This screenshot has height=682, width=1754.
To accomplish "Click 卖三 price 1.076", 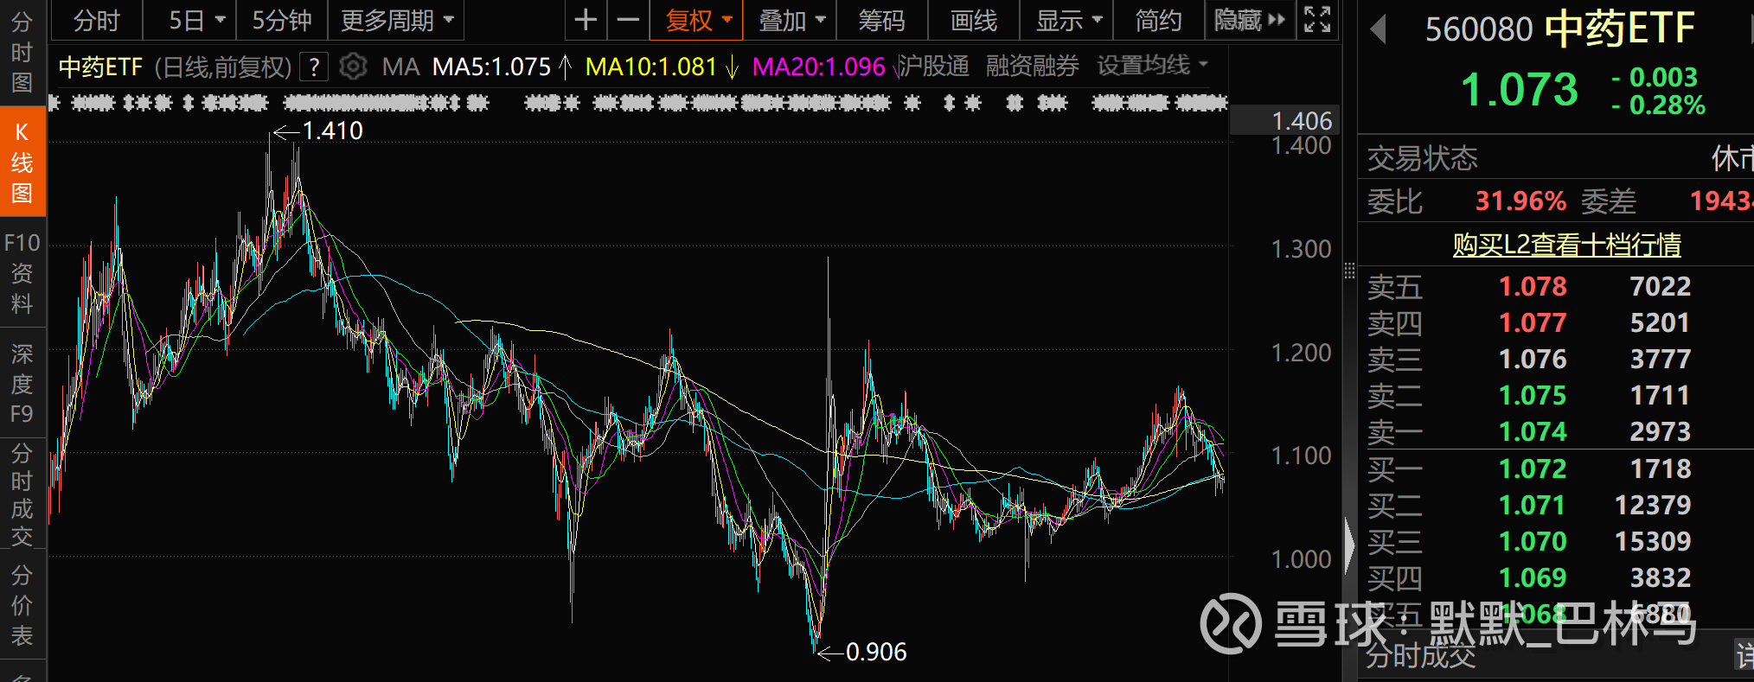I will 1533,359.
